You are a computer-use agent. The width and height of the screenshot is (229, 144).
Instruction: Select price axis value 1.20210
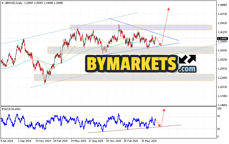(x=222, y=87)
